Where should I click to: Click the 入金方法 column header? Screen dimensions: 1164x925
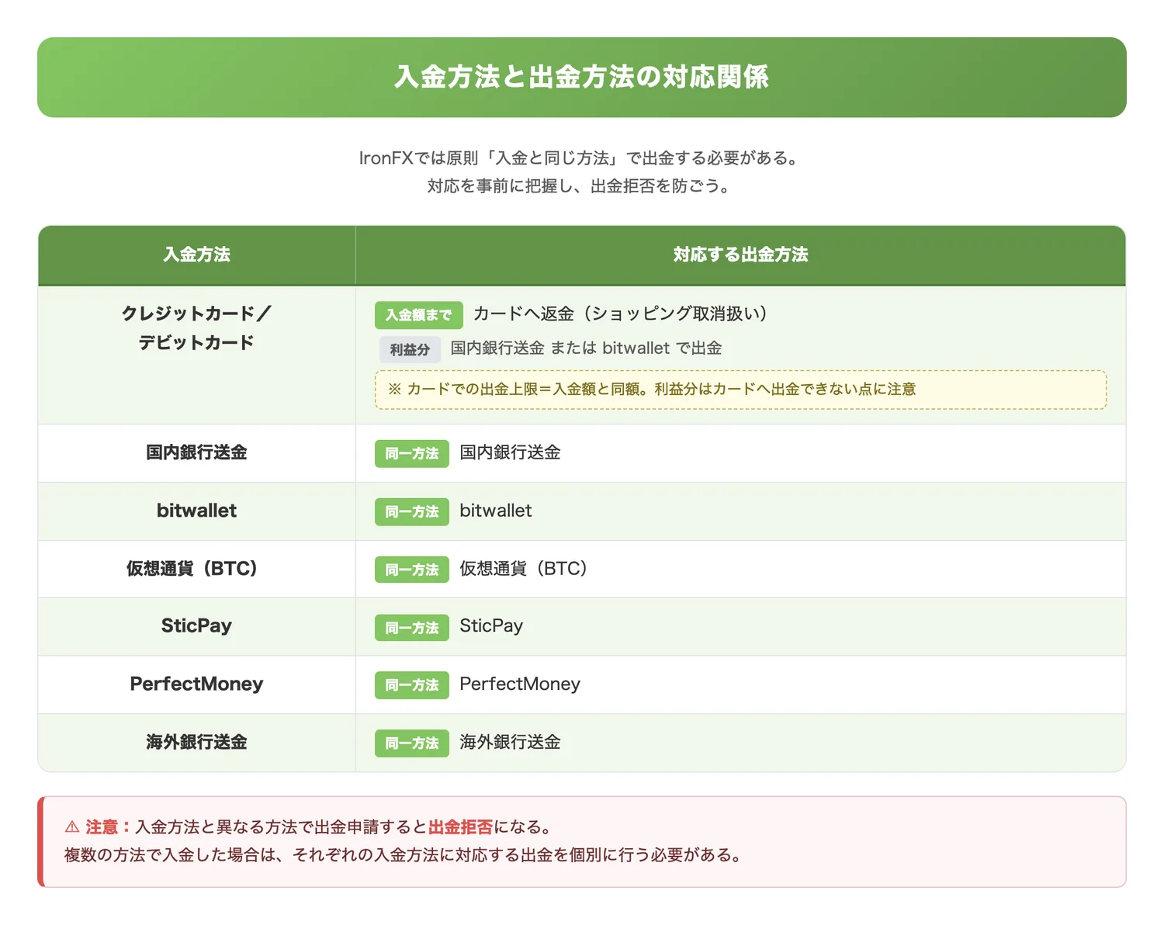[197, 255]
